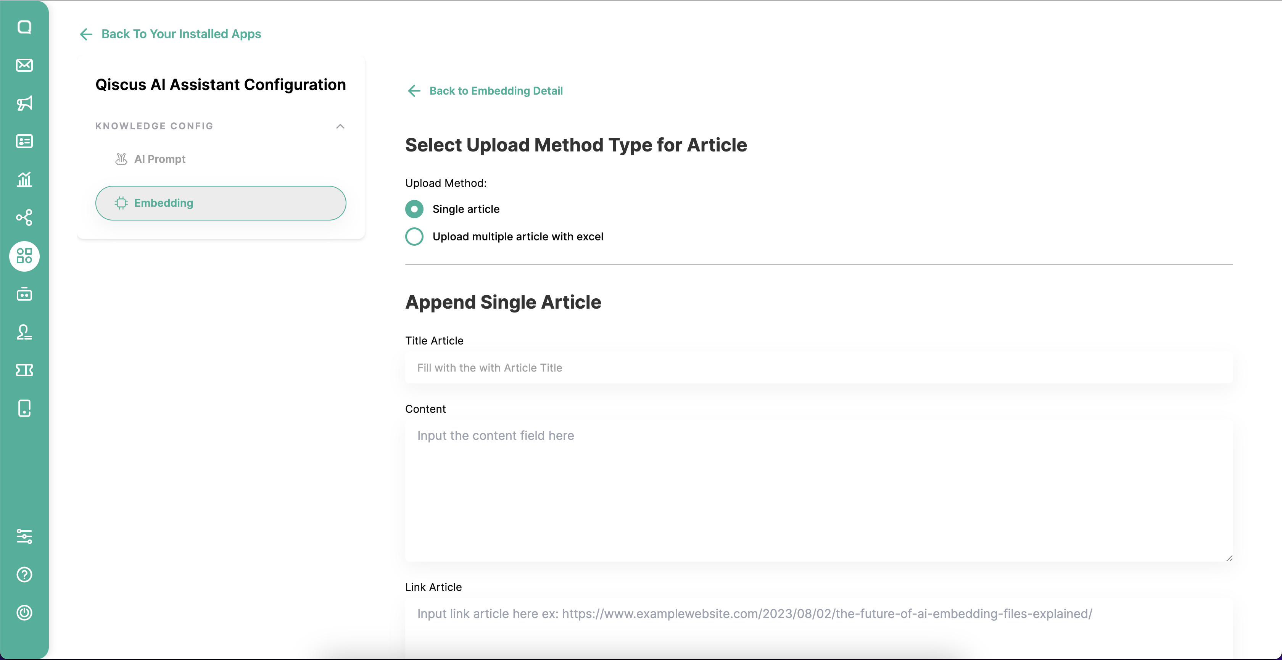This screenshot has width=1282, height=660.
Task: Open the chat inbox sidebar icon
Action: [x=24, y=27]
